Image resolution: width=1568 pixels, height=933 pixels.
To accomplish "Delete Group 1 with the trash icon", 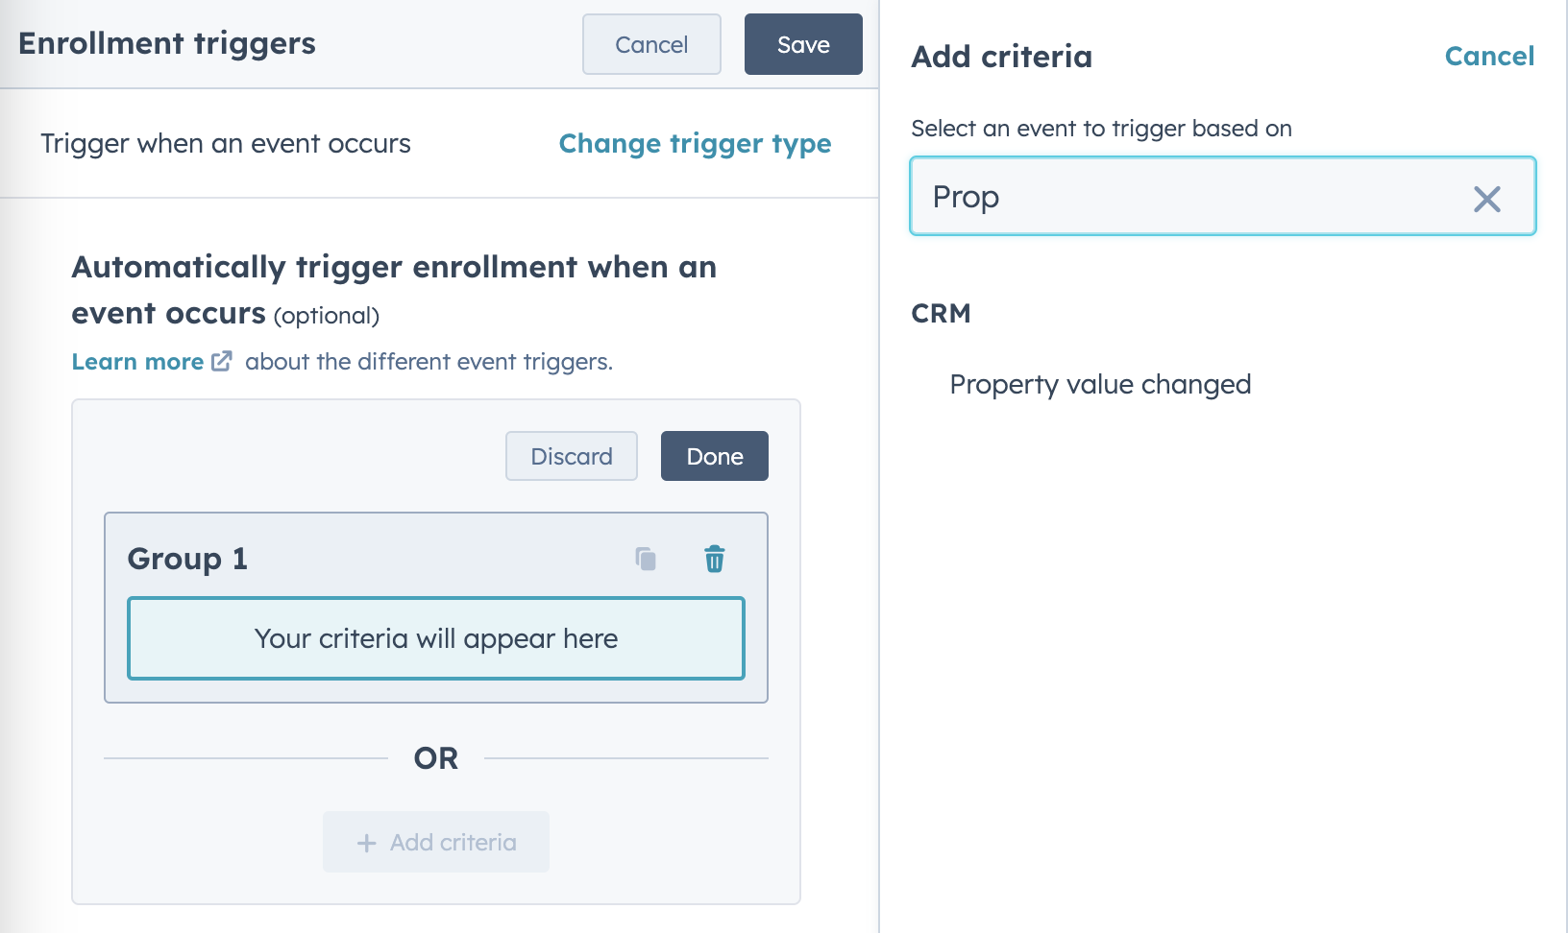I will pyautogui.click(x=714, y=559).
